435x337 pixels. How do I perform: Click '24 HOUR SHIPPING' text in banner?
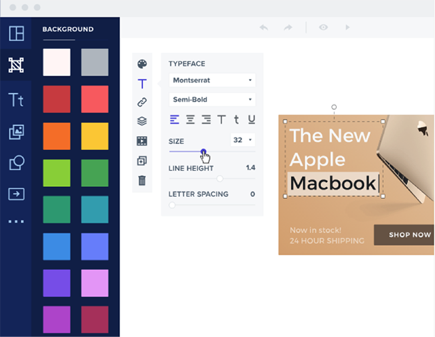(x=327, y=241)
